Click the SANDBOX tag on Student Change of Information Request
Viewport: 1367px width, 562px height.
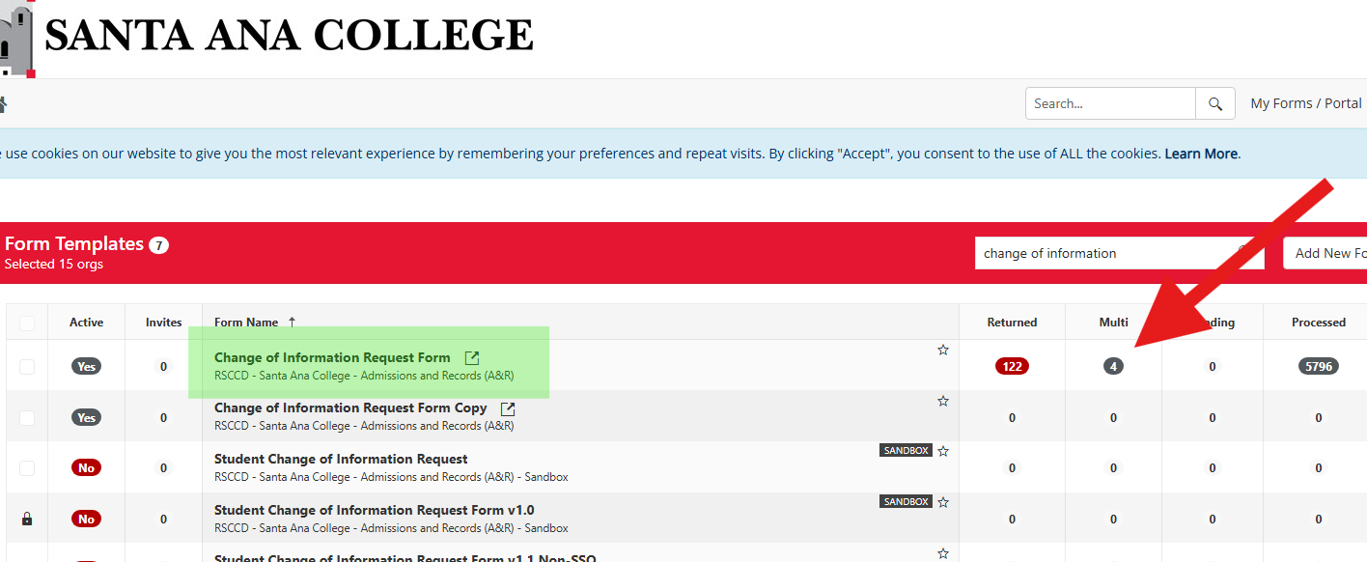click(x=906, y=450)
